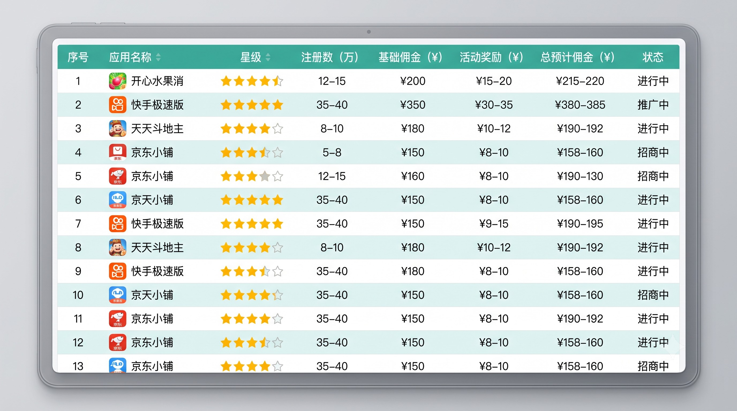
Task: Click the star rating in row 12
Action: click(x=252, y=342)
